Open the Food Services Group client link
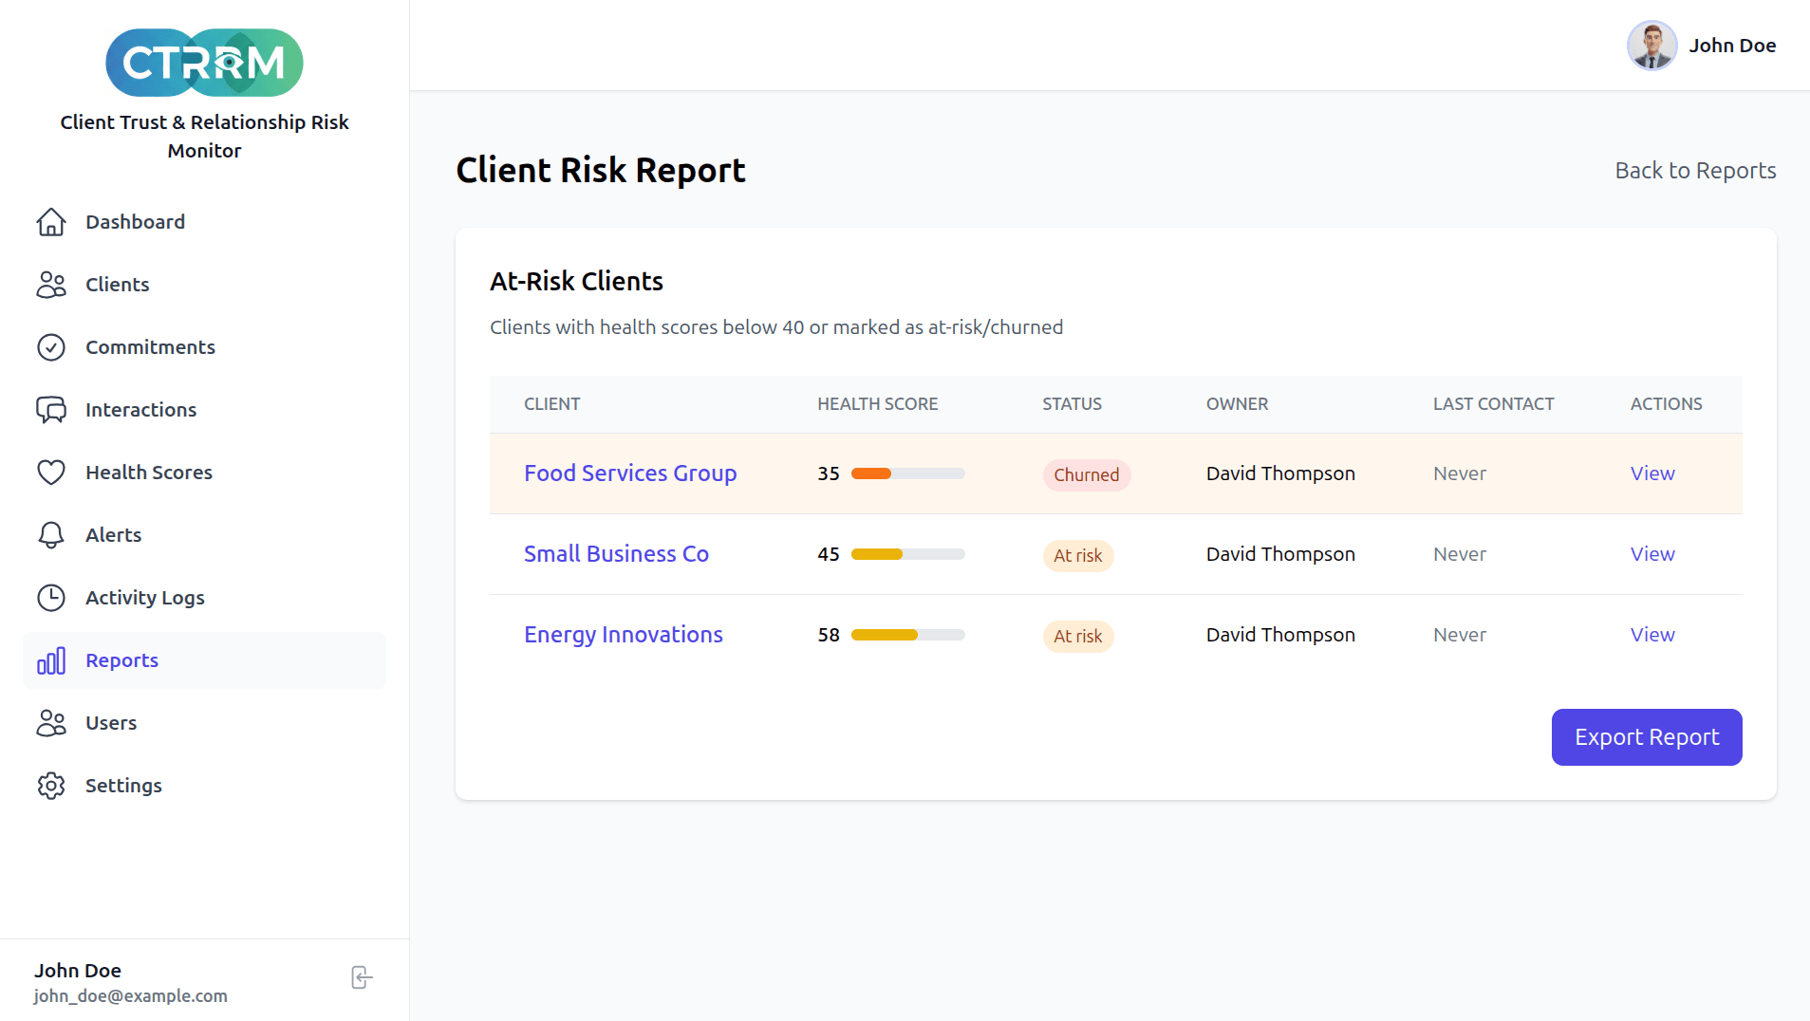 [x=630, y=473]
